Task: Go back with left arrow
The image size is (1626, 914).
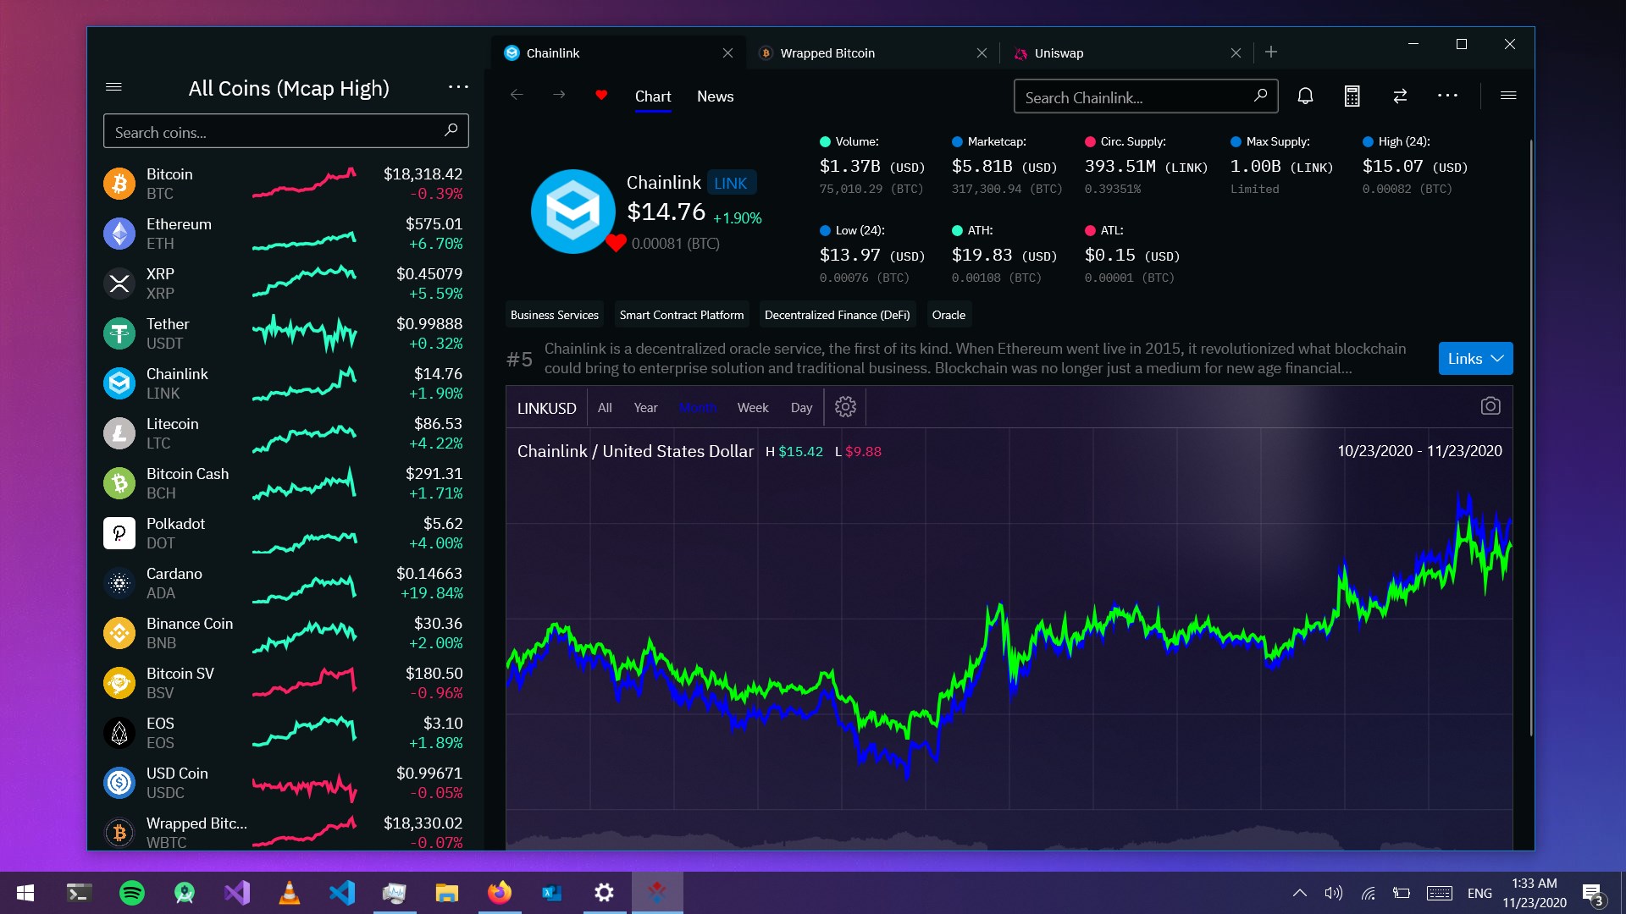Action: pos(517,95)
